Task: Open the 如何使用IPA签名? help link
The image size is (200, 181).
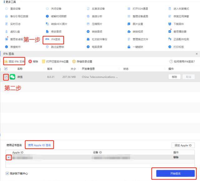Action: 182,61
